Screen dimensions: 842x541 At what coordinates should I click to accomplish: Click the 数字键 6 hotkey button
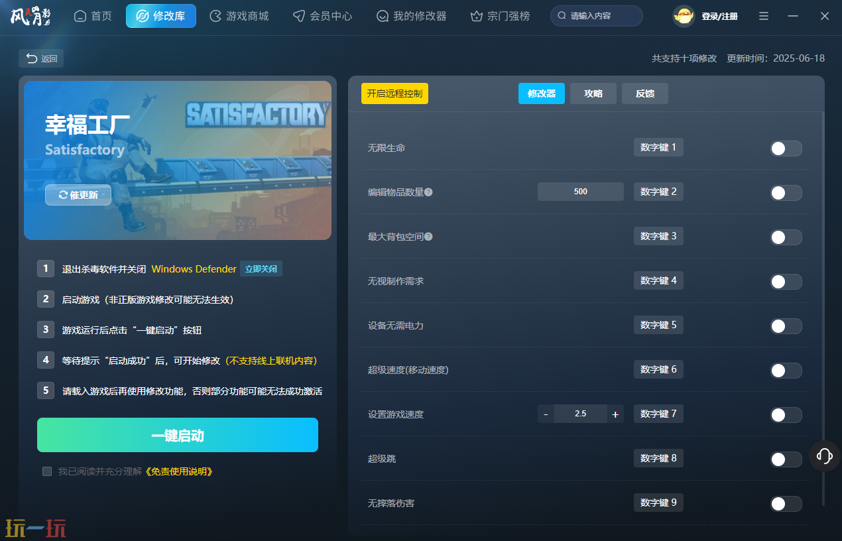[658, 369]
